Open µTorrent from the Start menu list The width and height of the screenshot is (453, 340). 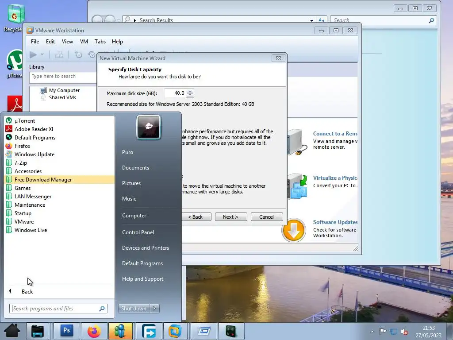click(x=60, y=121)
